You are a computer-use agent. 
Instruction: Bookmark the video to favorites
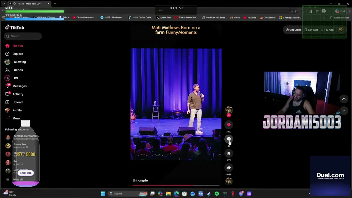pyautogui.click(x=229, y=153)
